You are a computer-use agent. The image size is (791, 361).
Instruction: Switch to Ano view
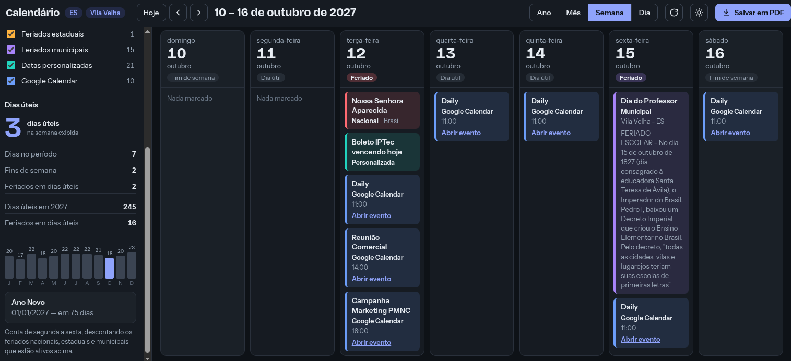click(x=544, y=13)
